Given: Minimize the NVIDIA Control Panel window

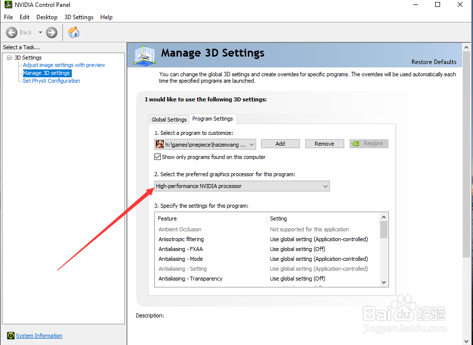Looking at the screenshot, I should [415, 4].
